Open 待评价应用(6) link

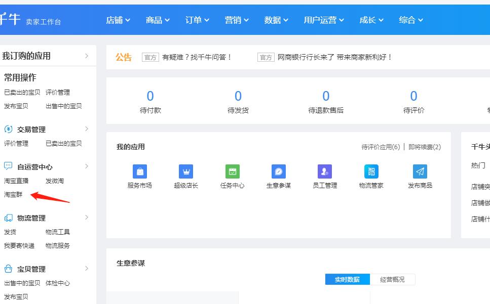point(382,147)
